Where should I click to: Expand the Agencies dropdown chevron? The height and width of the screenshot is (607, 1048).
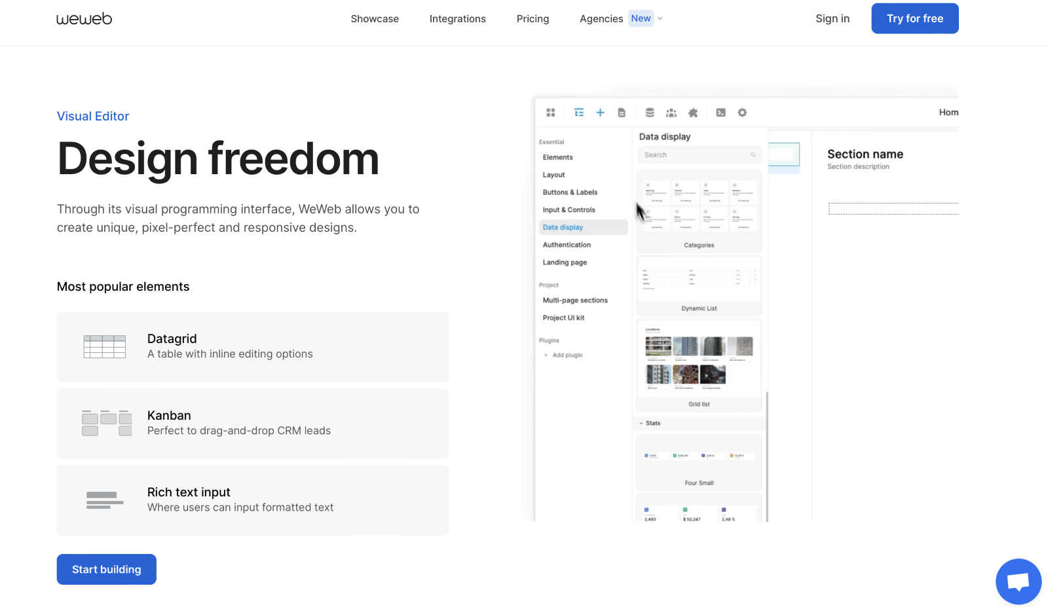coord(660,18)
